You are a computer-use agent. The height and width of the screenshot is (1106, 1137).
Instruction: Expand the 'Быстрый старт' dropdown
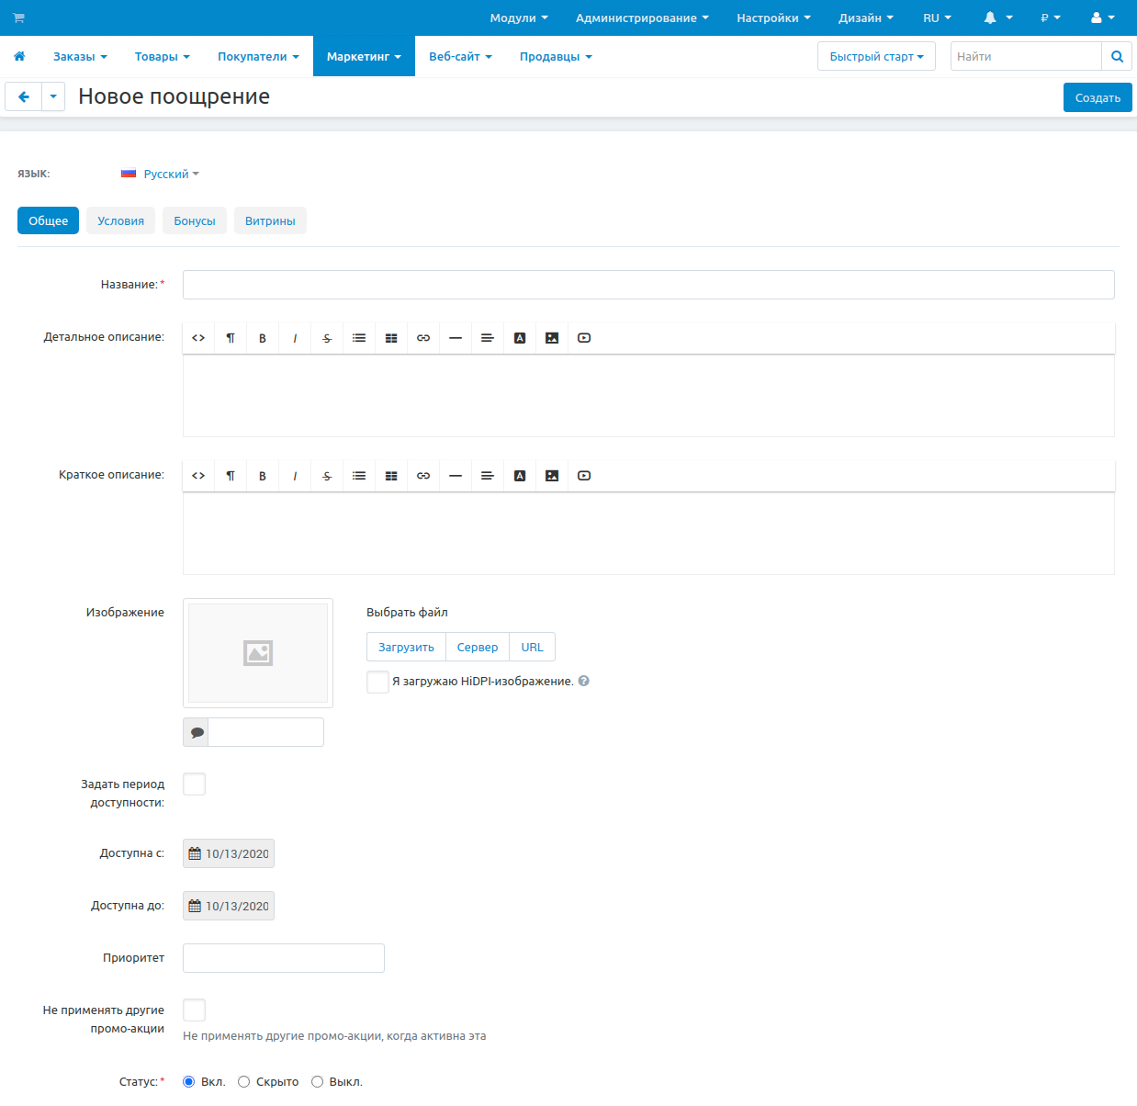pyautogui.click(x=876, y=57)
